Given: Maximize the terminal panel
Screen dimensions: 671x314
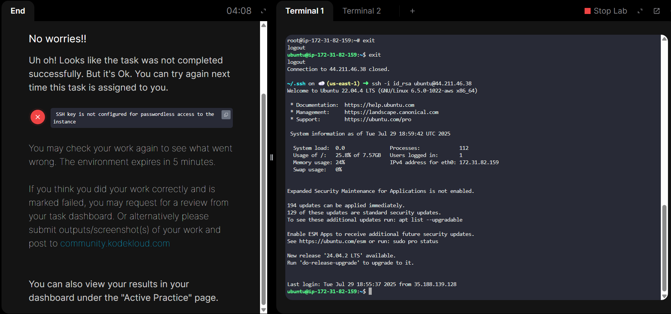Looking at the screenshot, I should coord(640,11).
